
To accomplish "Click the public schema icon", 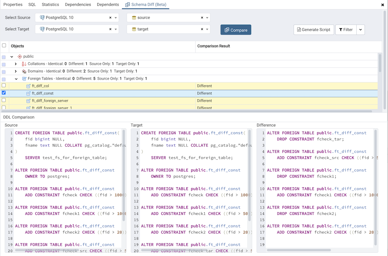I will [x=20, y=57].
